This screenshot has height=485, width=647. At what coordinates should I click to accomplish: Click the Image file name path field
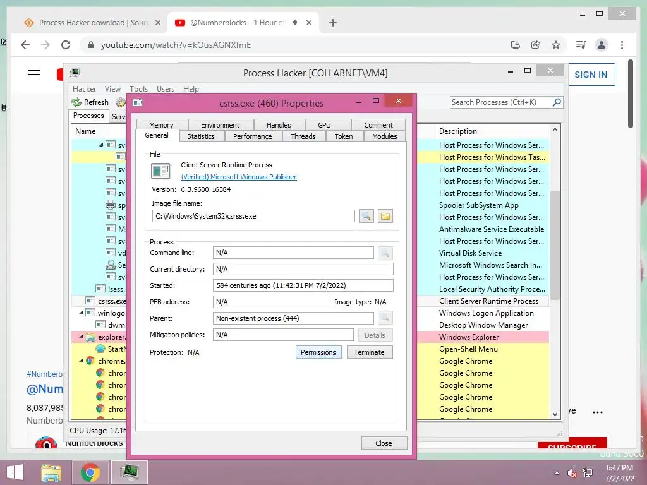click(x=253, y=216)
